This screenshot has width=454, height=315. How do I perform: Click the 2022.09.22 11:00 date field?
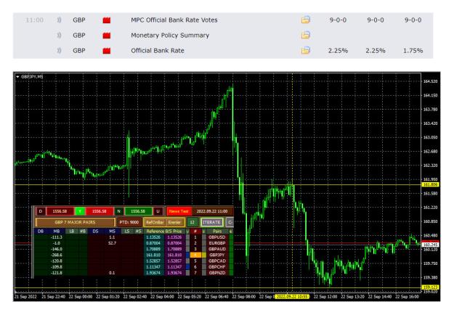tap(213, 211)
